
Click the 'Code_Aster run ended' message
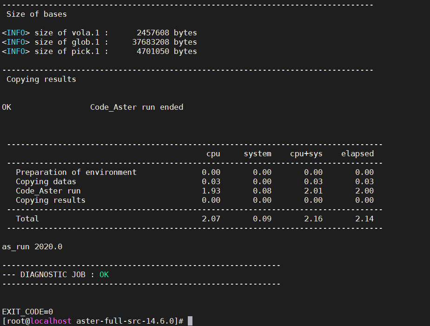click(137, 107)
